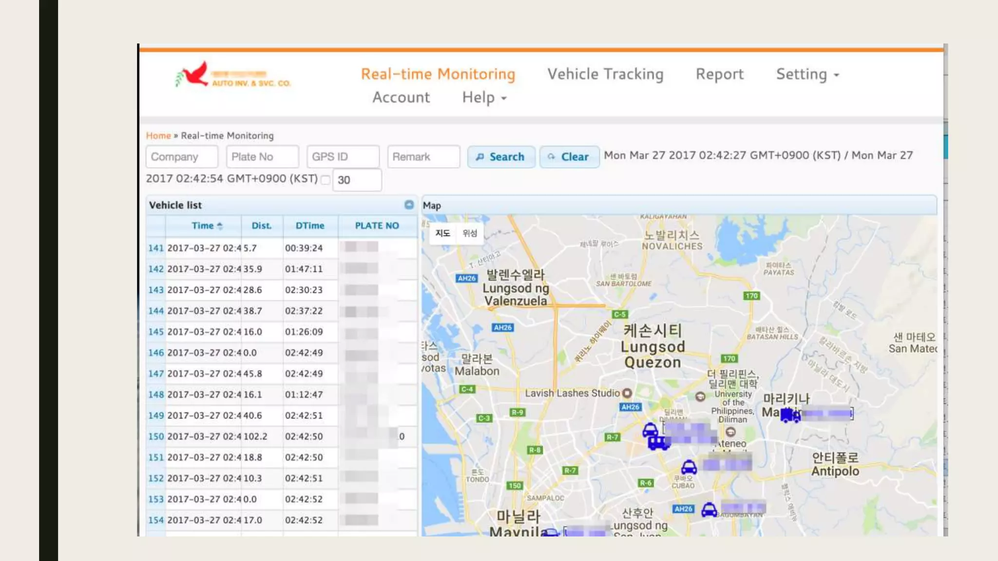The image size is (998, 561).
Task: Switch map to 지도 map view
Action: 442,233
